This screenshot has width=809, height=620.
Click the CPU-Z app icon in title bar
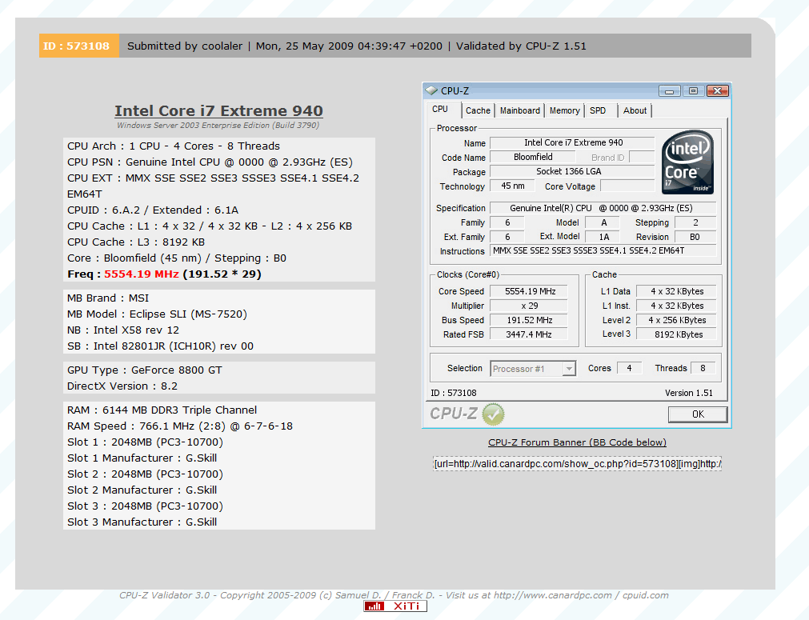pyautogui.click(x=431, y=90)
